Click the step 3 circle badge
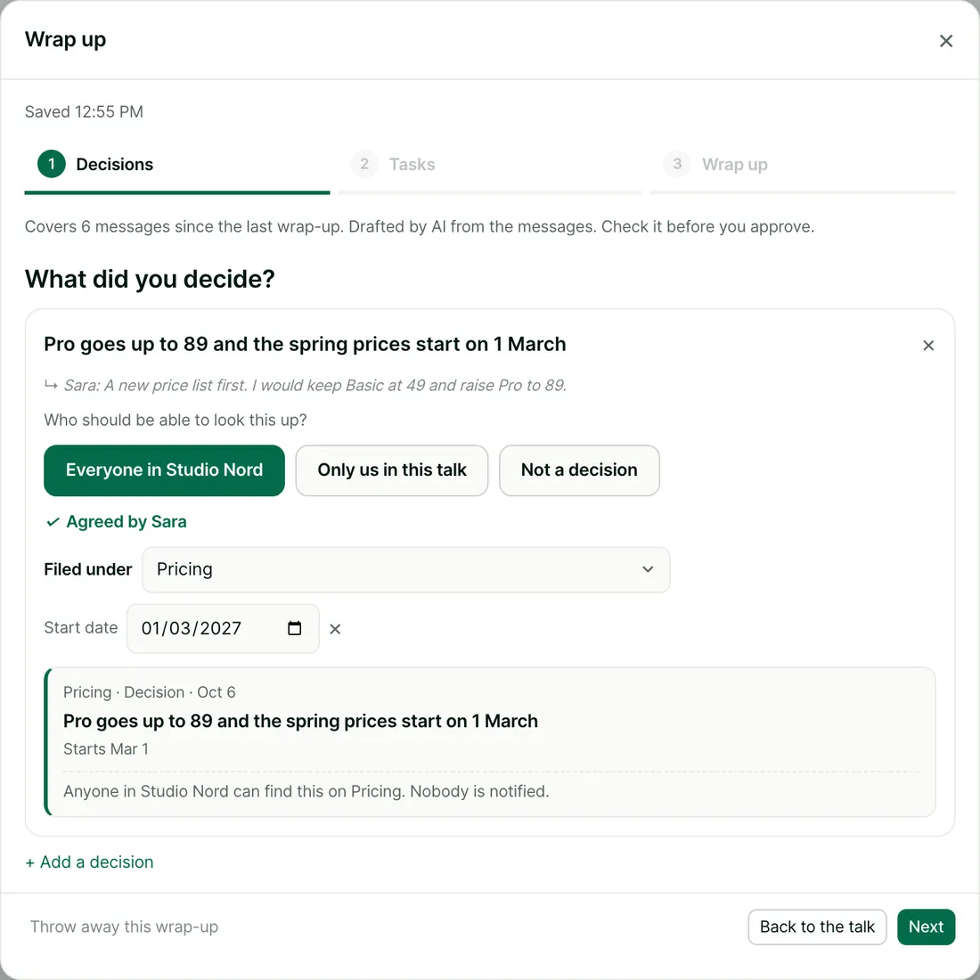The width and height of the screenshot is (980, 980). (677, 164)
